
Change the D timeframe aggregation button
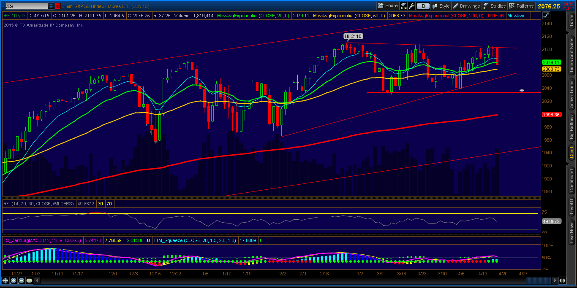click(423, 6)
